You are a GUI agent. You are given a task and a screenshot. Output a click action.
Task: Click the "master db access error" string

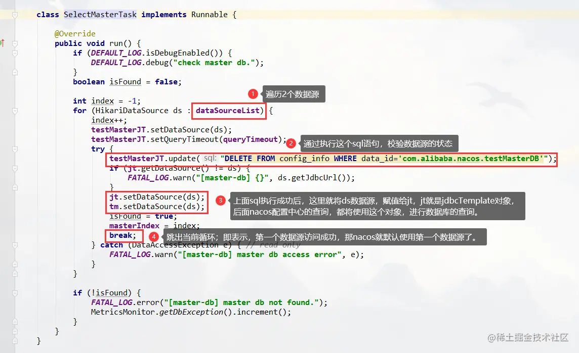pos(260,254)
